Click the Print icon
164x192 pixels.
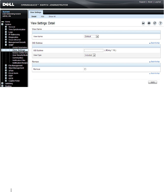coord(149,23)
